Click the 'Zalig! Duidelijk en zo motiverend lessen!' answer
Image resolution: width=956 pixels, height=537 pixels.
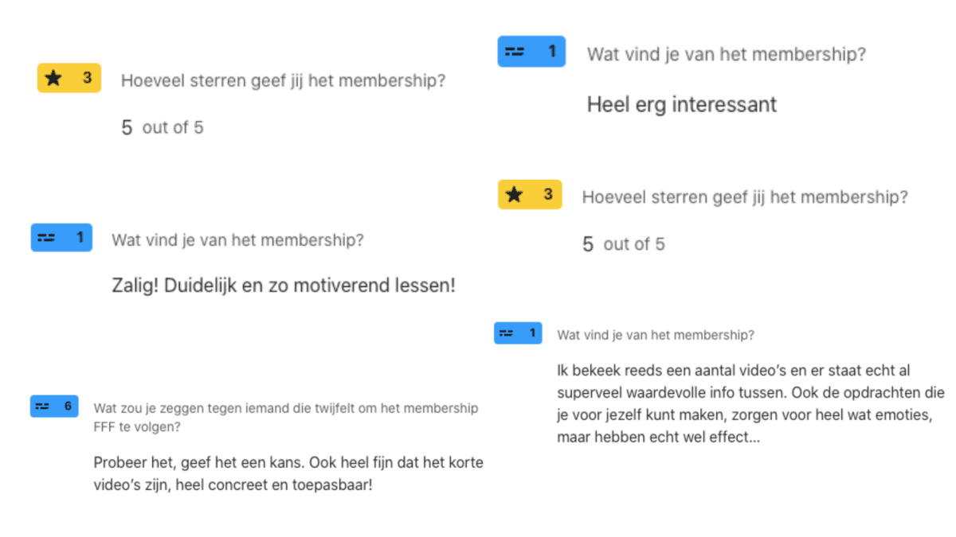[284, 286]
